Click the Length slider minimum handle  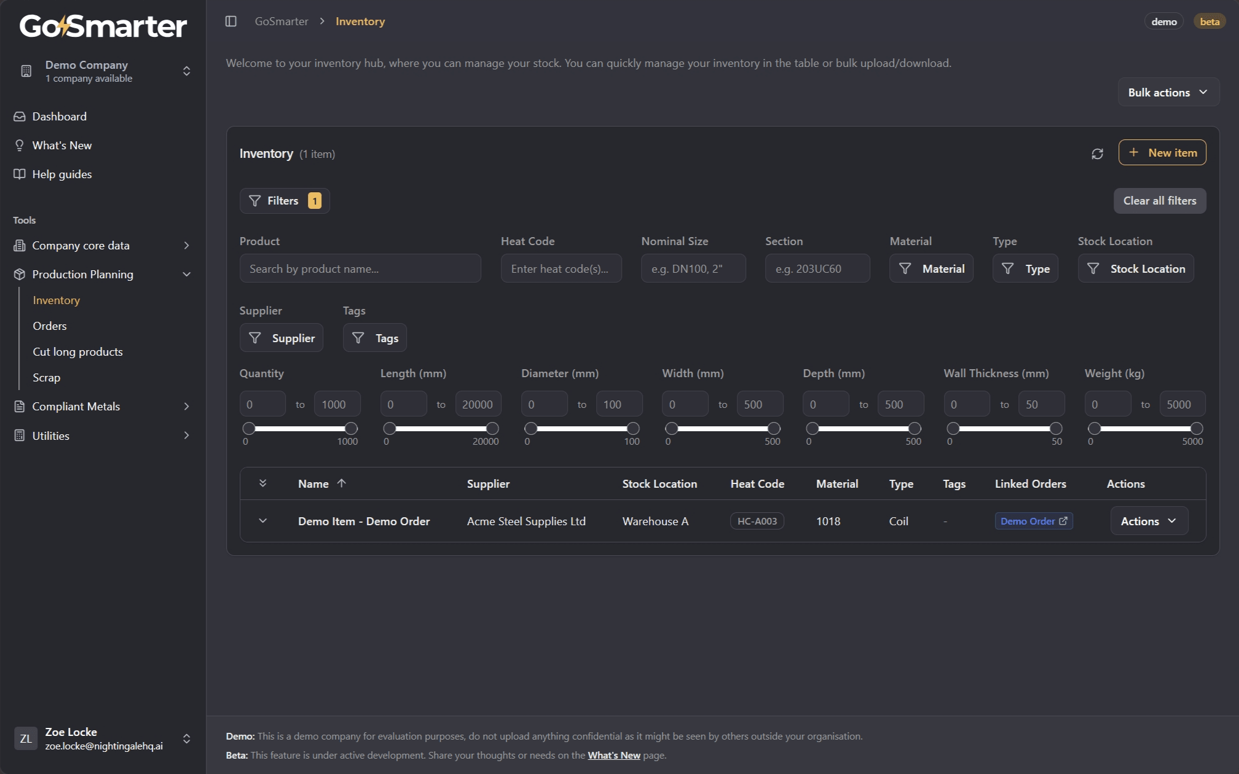pos(390,428)
